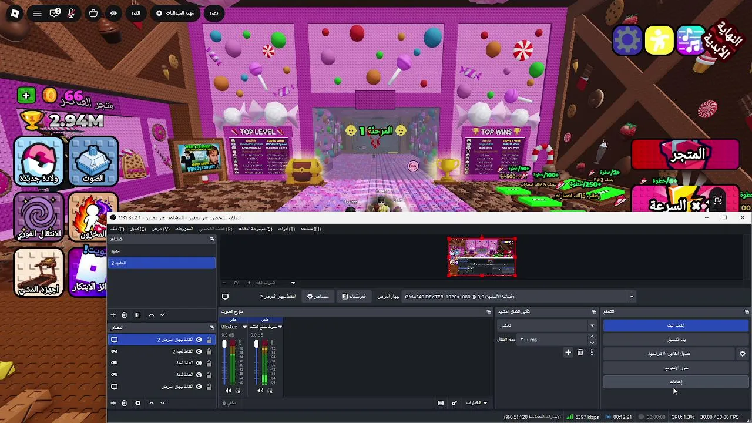Screen dimensions: 752x423
Task: Remove the selected source in Sources panel
Action: tap(125, 403)
